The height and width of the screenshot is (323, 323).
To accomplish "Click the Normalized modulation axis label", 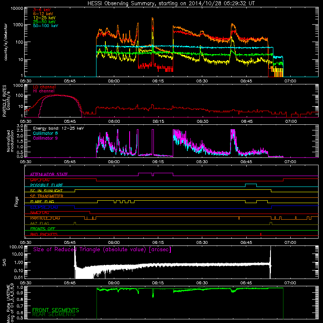I will 10,141.
